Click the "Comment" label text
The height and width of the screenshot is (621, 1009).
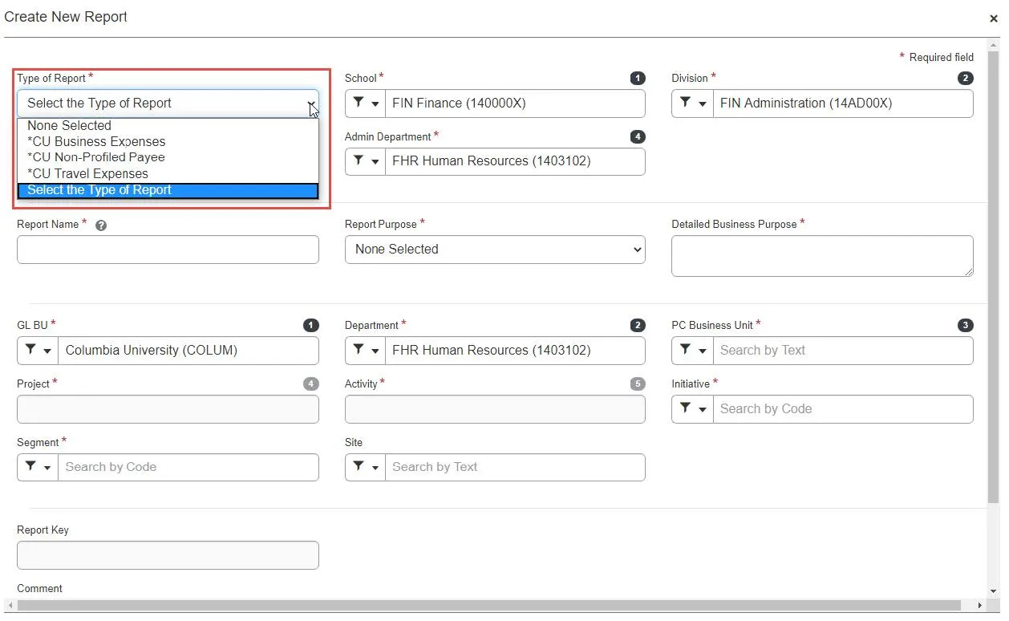[39, 589]
